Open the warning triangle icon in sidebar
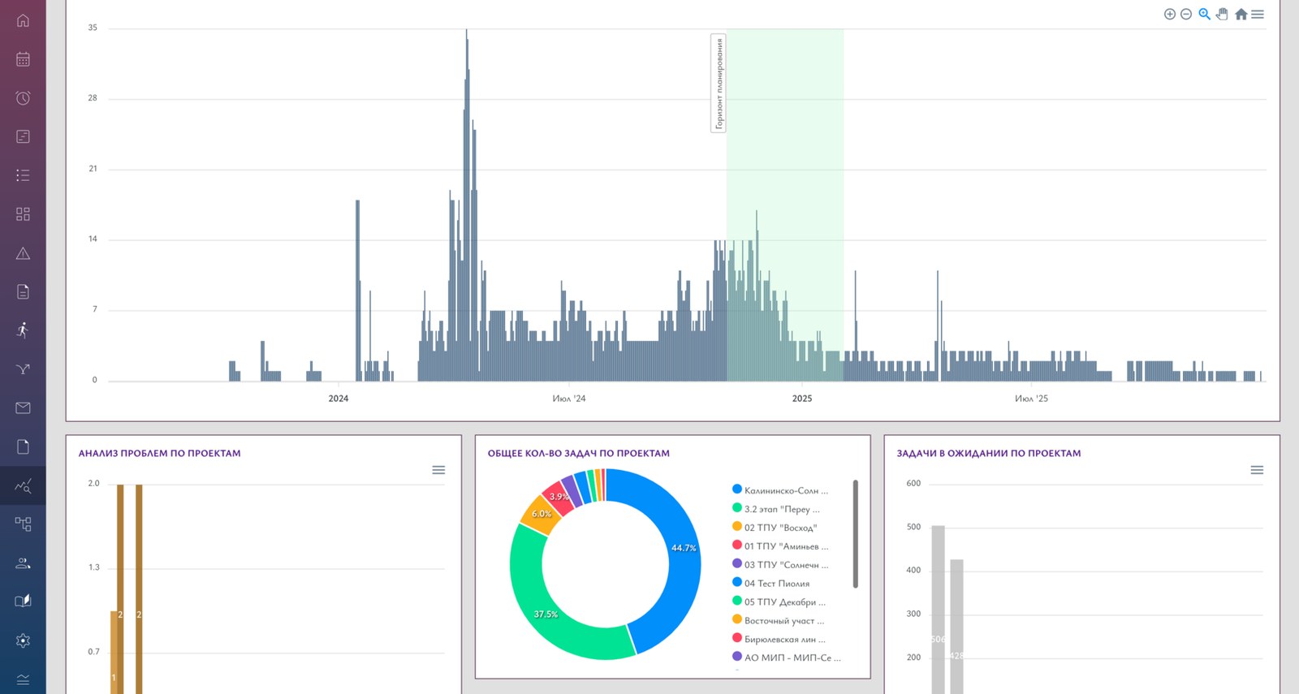 [23, 253]
